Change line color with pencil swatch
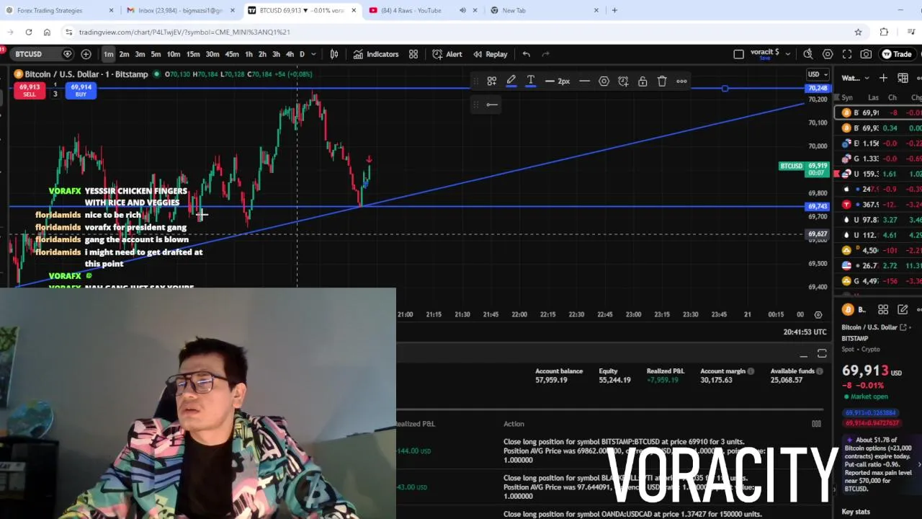Image resolution: width=922 pixels, height=519 pixels. 511,81
